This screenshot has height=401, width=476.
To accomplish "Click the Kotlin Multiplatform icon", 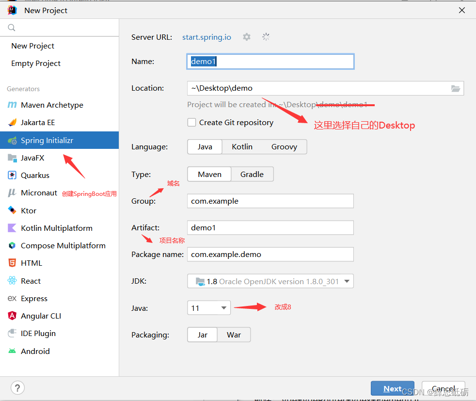I will click(x=12, y=228).
